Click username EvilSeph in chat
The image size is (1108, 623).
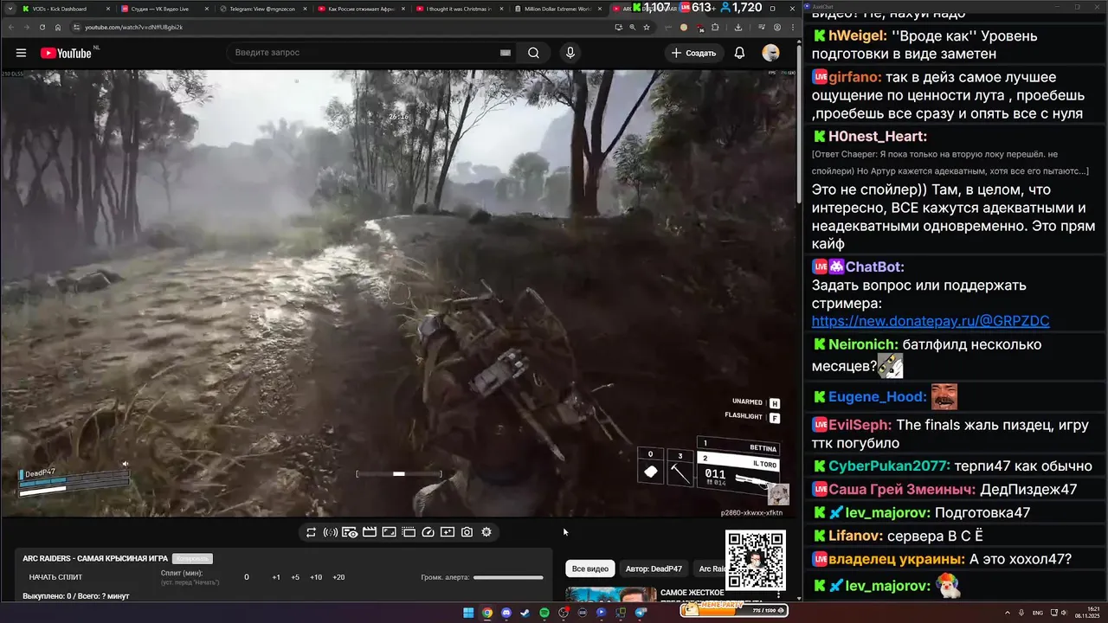[860, 425]
